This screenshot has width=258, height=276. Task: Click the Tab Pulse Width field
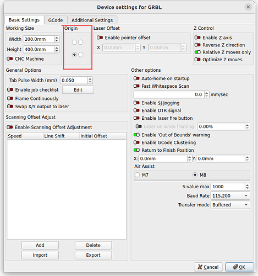[x=74, y=81]
